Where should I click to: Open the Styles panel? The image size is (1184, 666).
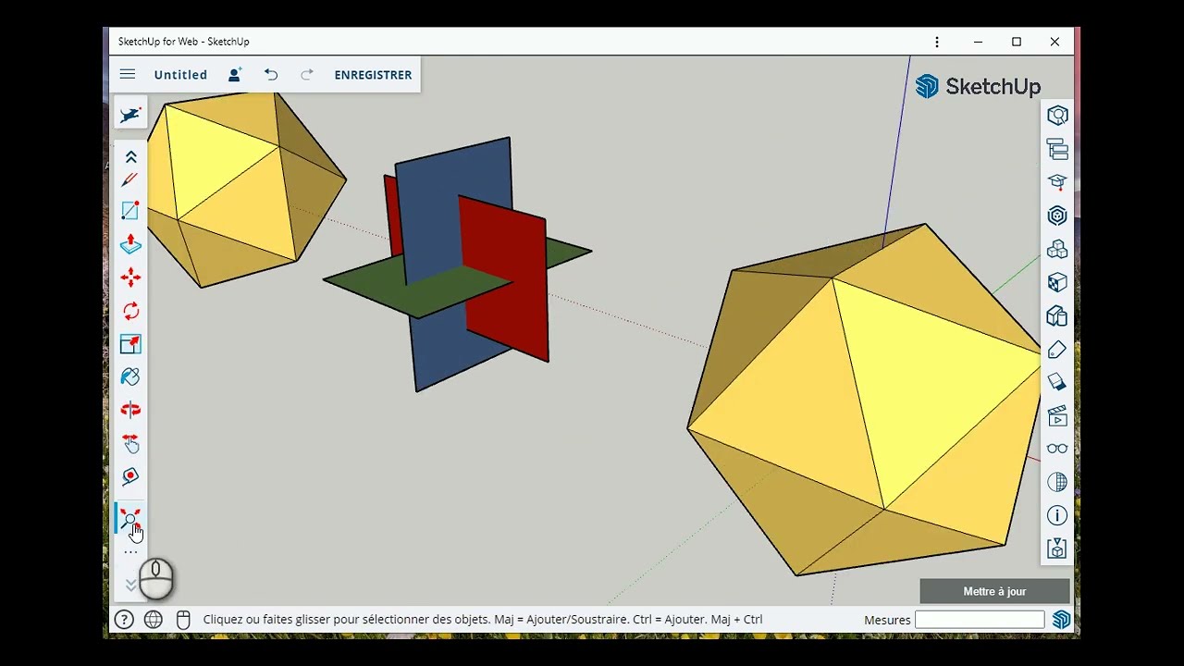pos(1057,382)
